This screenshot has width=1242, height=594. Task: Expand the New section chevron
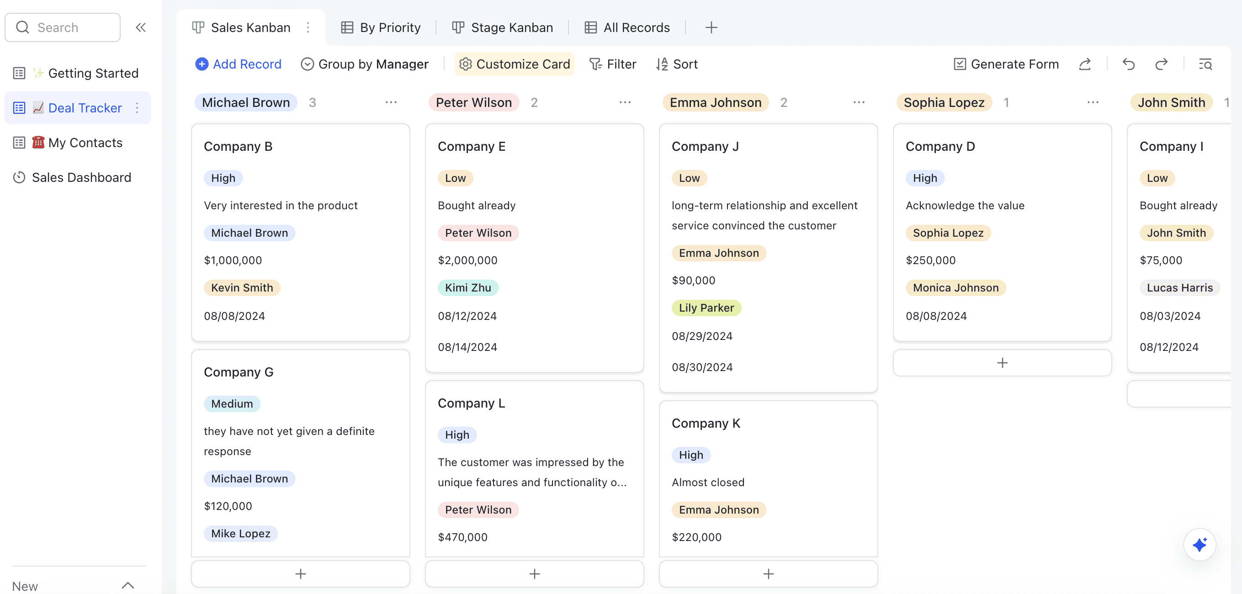(x=128, y=585)
